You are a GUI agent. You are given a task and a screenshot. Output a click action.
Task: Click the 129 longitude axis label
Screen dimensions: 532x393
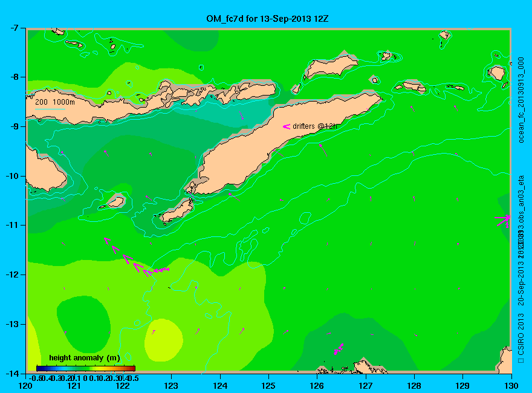463,386
